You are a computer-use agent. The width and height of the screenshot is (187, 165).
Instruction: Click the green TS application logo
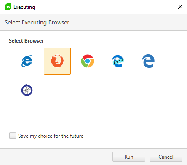tap(8, 7)
